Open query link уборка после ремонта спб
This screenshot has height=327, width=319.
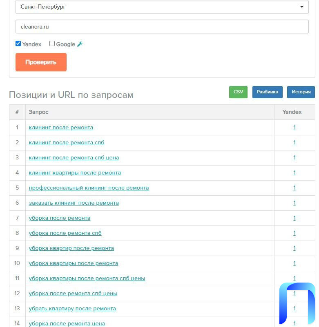(65, 233)
